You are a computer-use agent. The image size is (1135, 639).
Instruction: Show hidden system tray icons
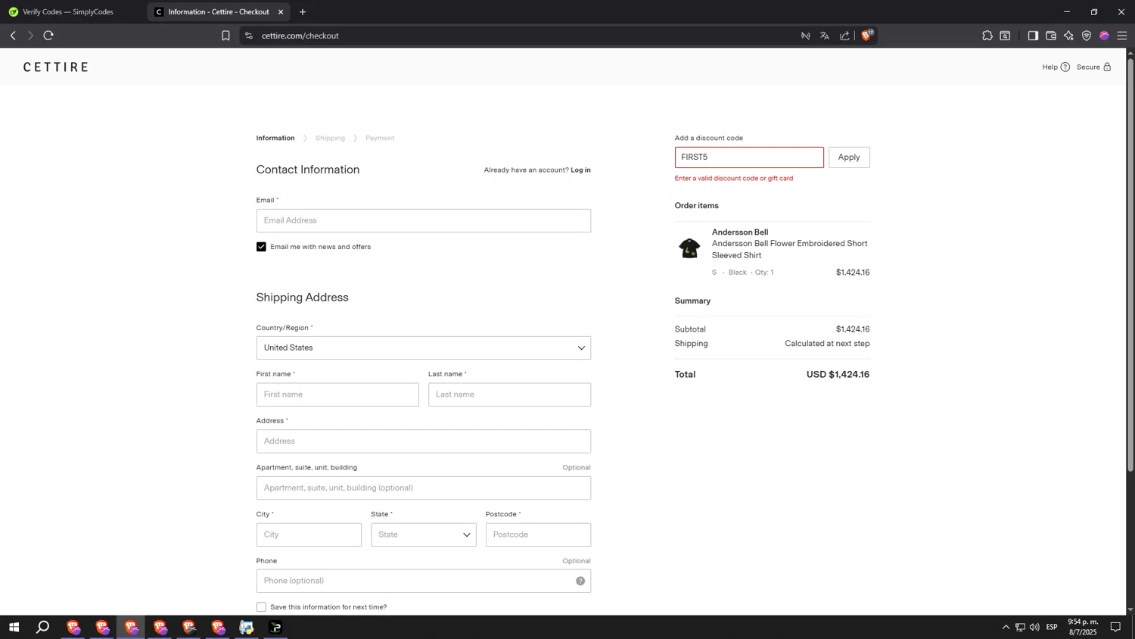point(1006,627)
